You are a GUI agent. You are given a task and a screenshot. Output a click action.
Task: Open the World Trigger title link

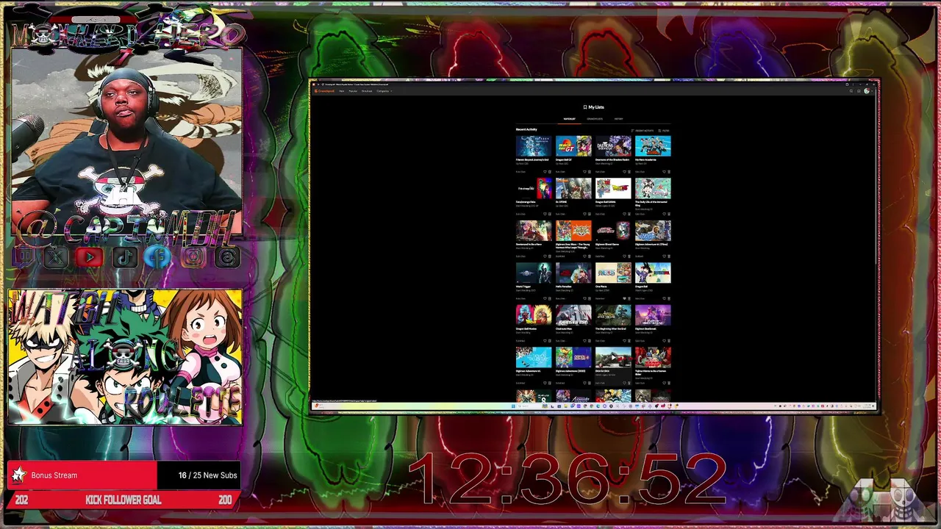[523, 287]
